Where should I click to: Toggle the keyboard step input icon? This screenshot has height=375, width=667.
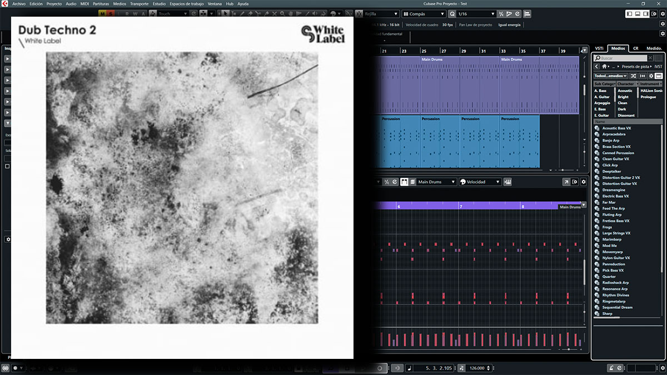pos(507,182)
